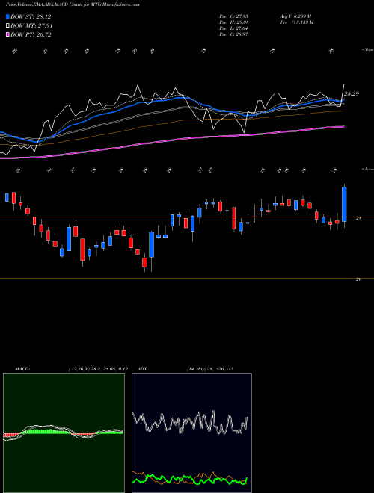Screen dimensions: 374x493
Task: Click the 'ADX' panel label
Action: (x=143, y=369)
